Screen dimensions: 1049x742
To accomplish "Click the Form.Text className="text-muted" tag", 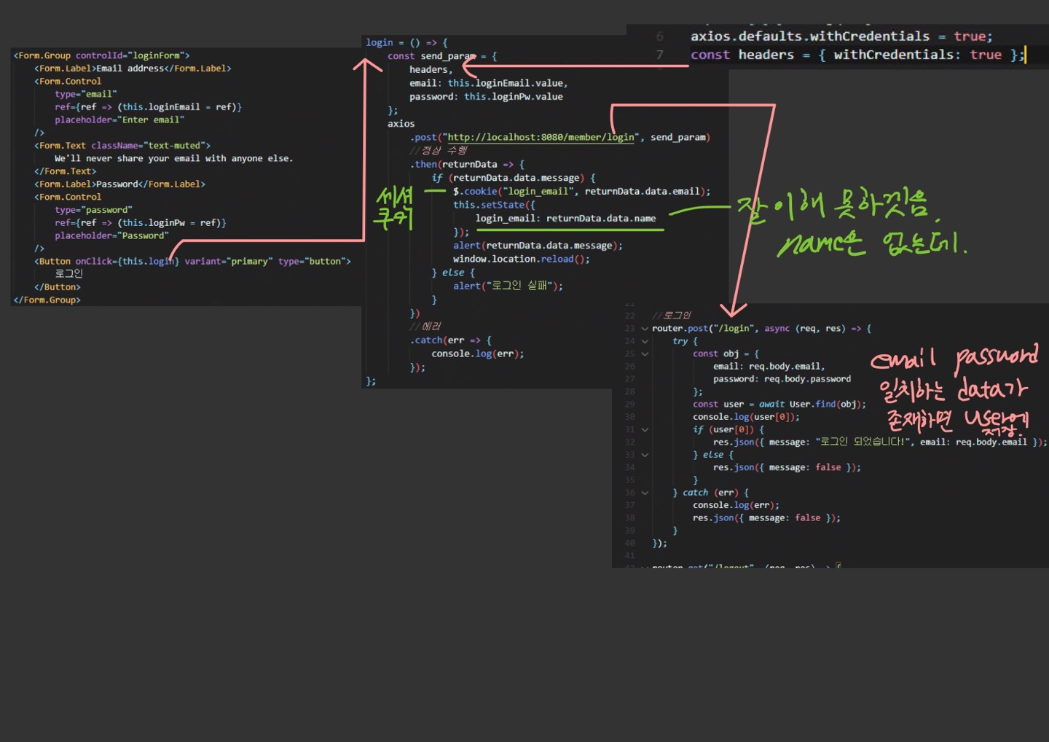I will click(122, 146).
